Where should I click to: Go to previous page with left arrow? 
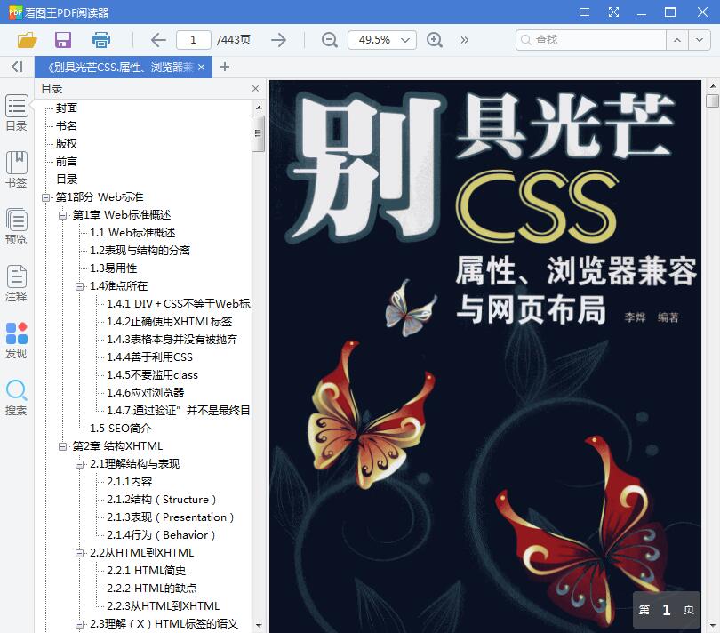(158, 40)
